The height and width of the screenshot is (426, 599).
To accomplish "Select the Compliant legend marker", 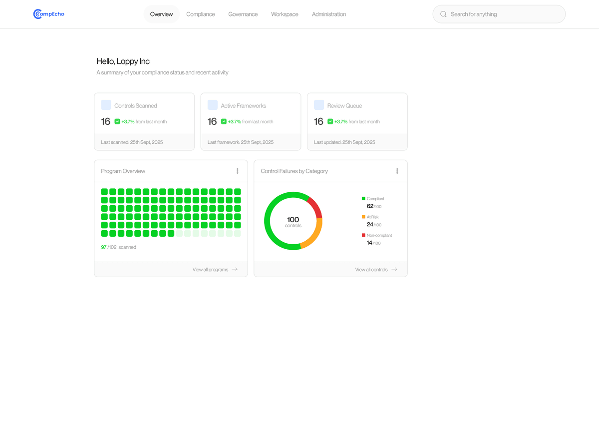I will point(363,198).
